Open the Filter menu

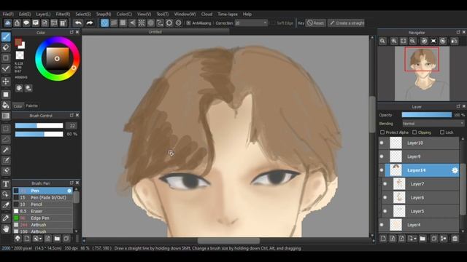63,14
